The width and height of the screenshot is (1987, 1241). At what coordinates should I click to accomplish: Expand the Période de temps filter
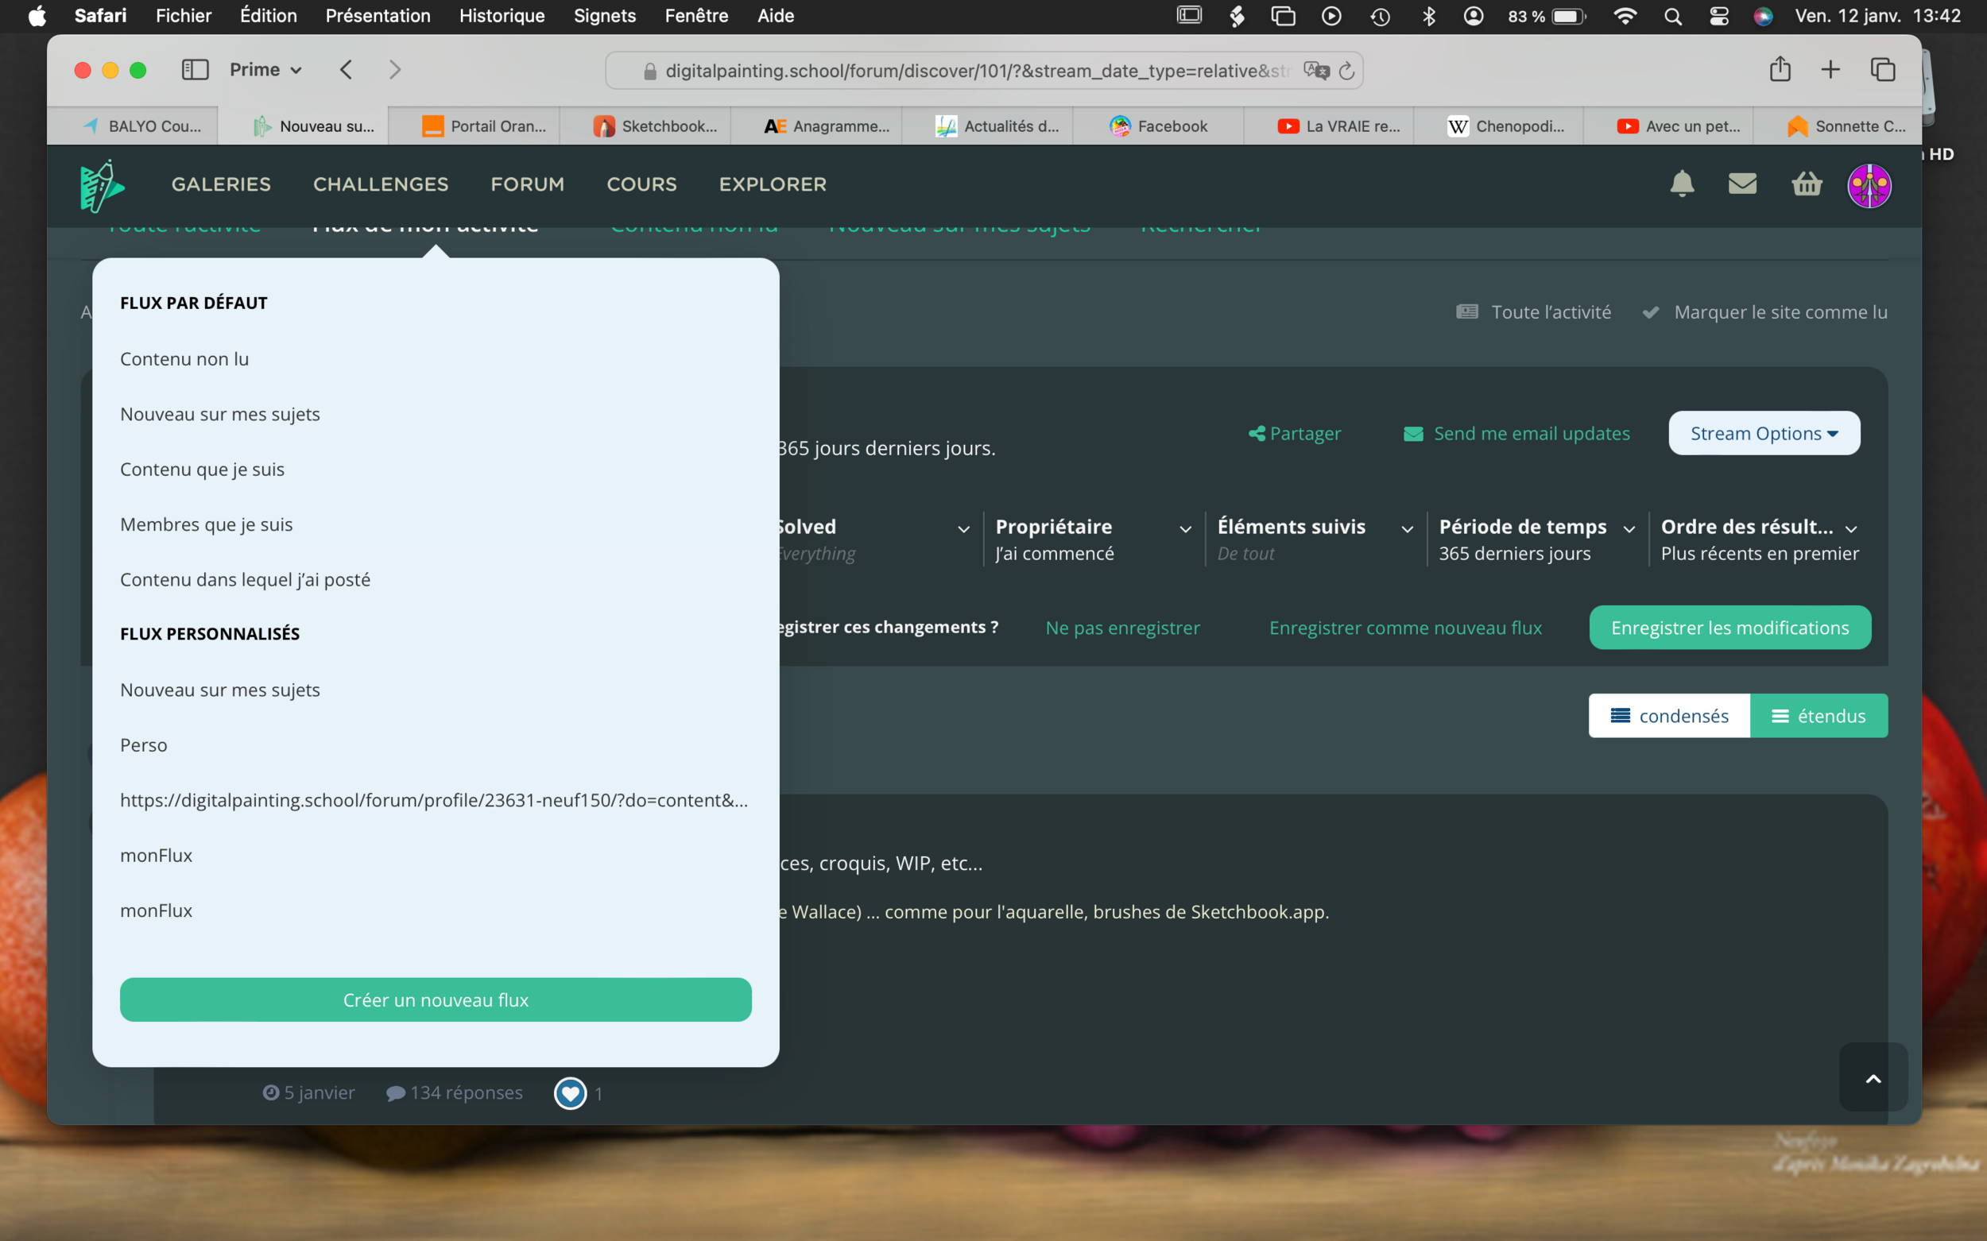coord(1536,539)
